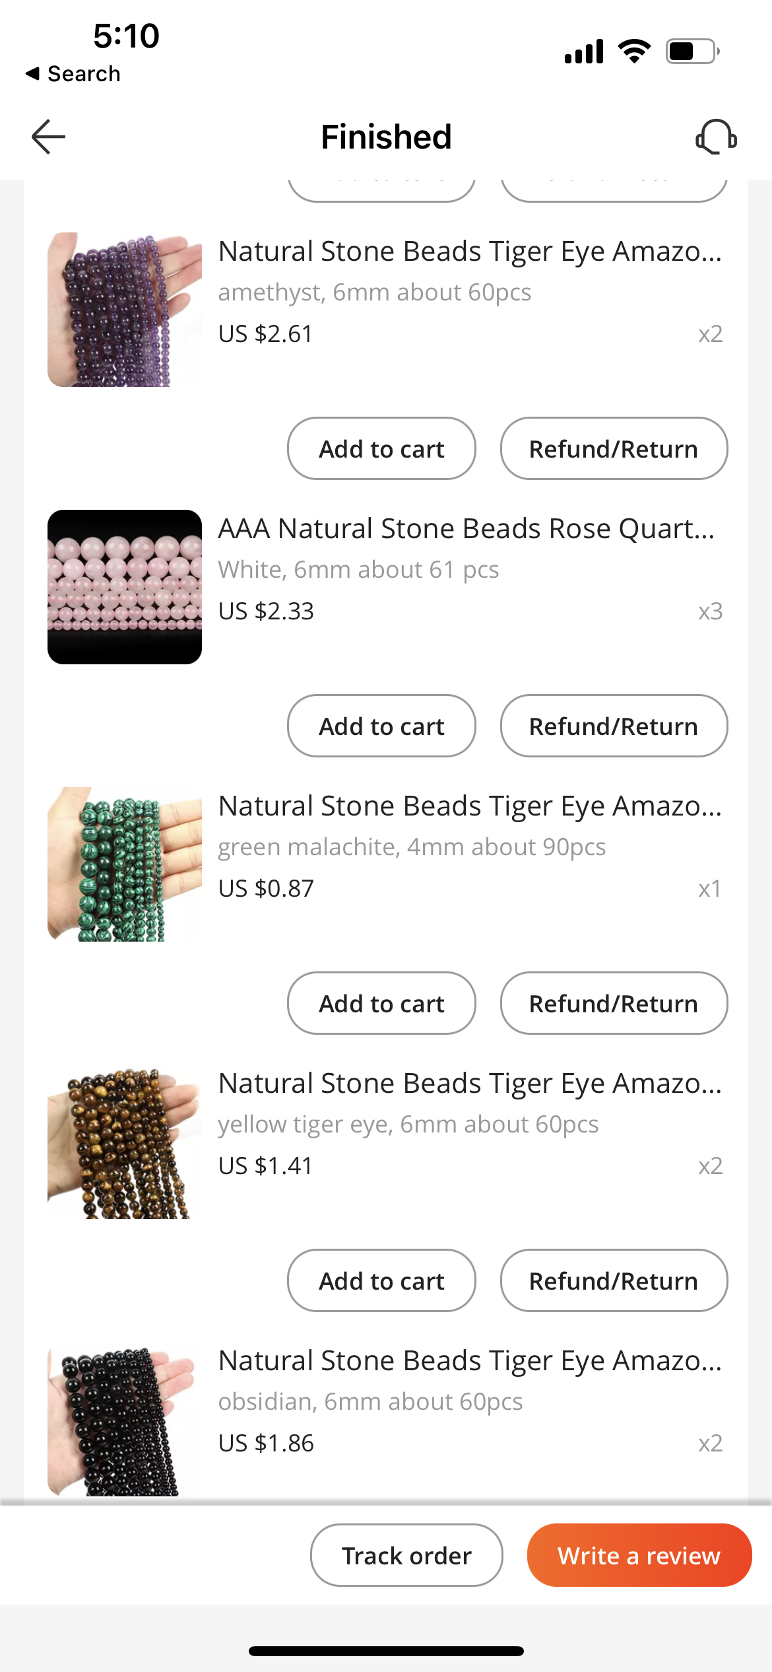View green malachite beads thumbnail
Viewport: 772px width, 1672px height.
[125, 864]
